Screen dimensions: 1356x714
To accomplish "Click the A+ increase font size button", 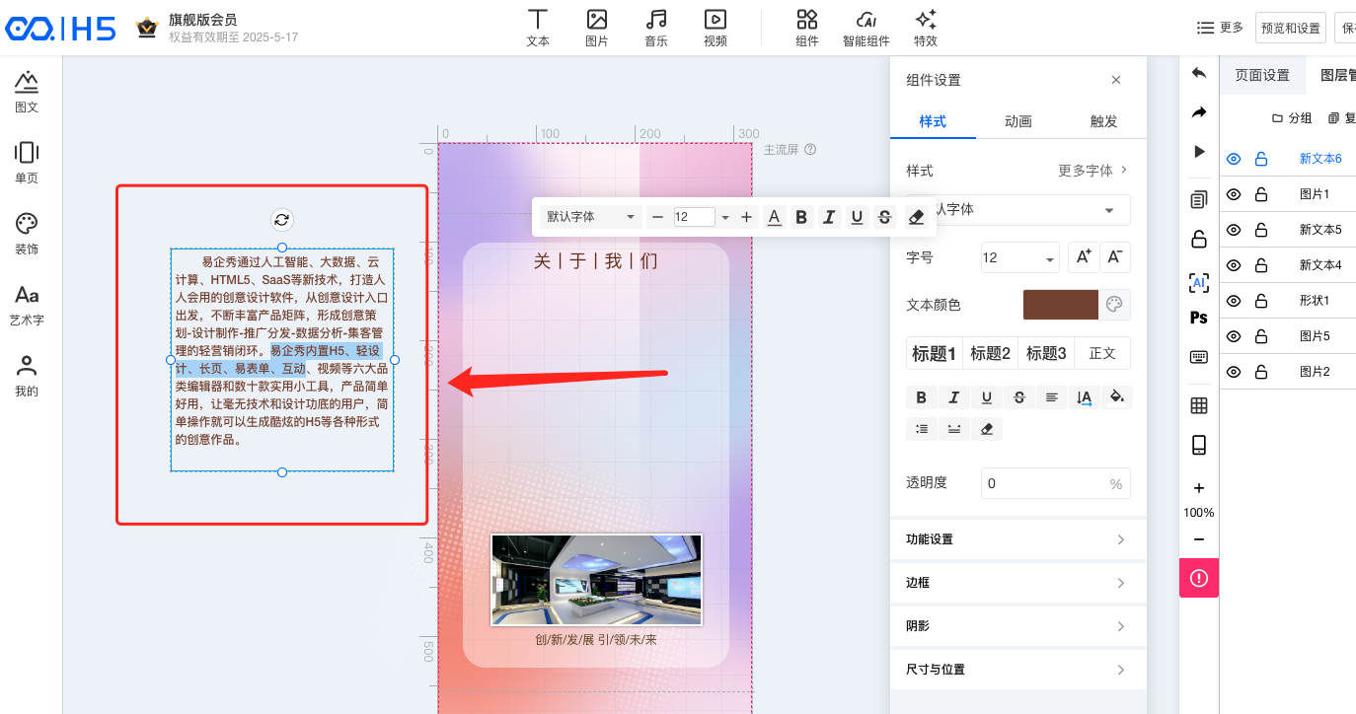I will [x=1084, y=257].
